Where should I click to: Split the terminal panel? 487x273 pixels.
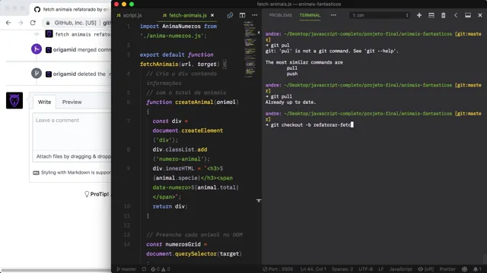431,15
